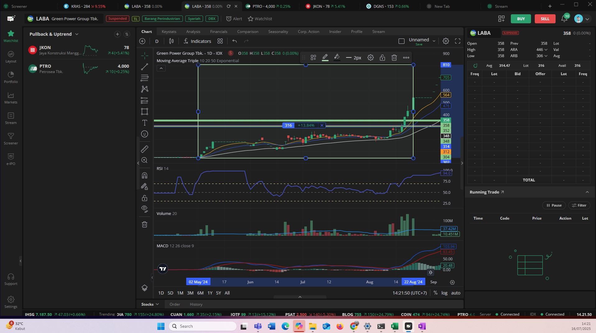The width and height of the screenshot is (596, 333).
Task: Open the Insider tab
Action: (x=335, y=32)
